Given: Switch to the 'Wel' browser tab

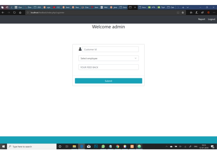Looking at the screenshot, I should [x=104, y=7].
